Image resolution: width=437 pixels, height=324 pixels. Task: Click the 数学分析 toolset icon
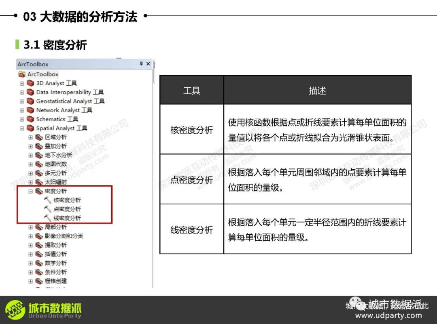39,263
